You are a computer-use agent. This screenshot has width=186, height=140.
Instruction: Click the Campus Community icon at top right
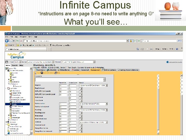[167, 62]
